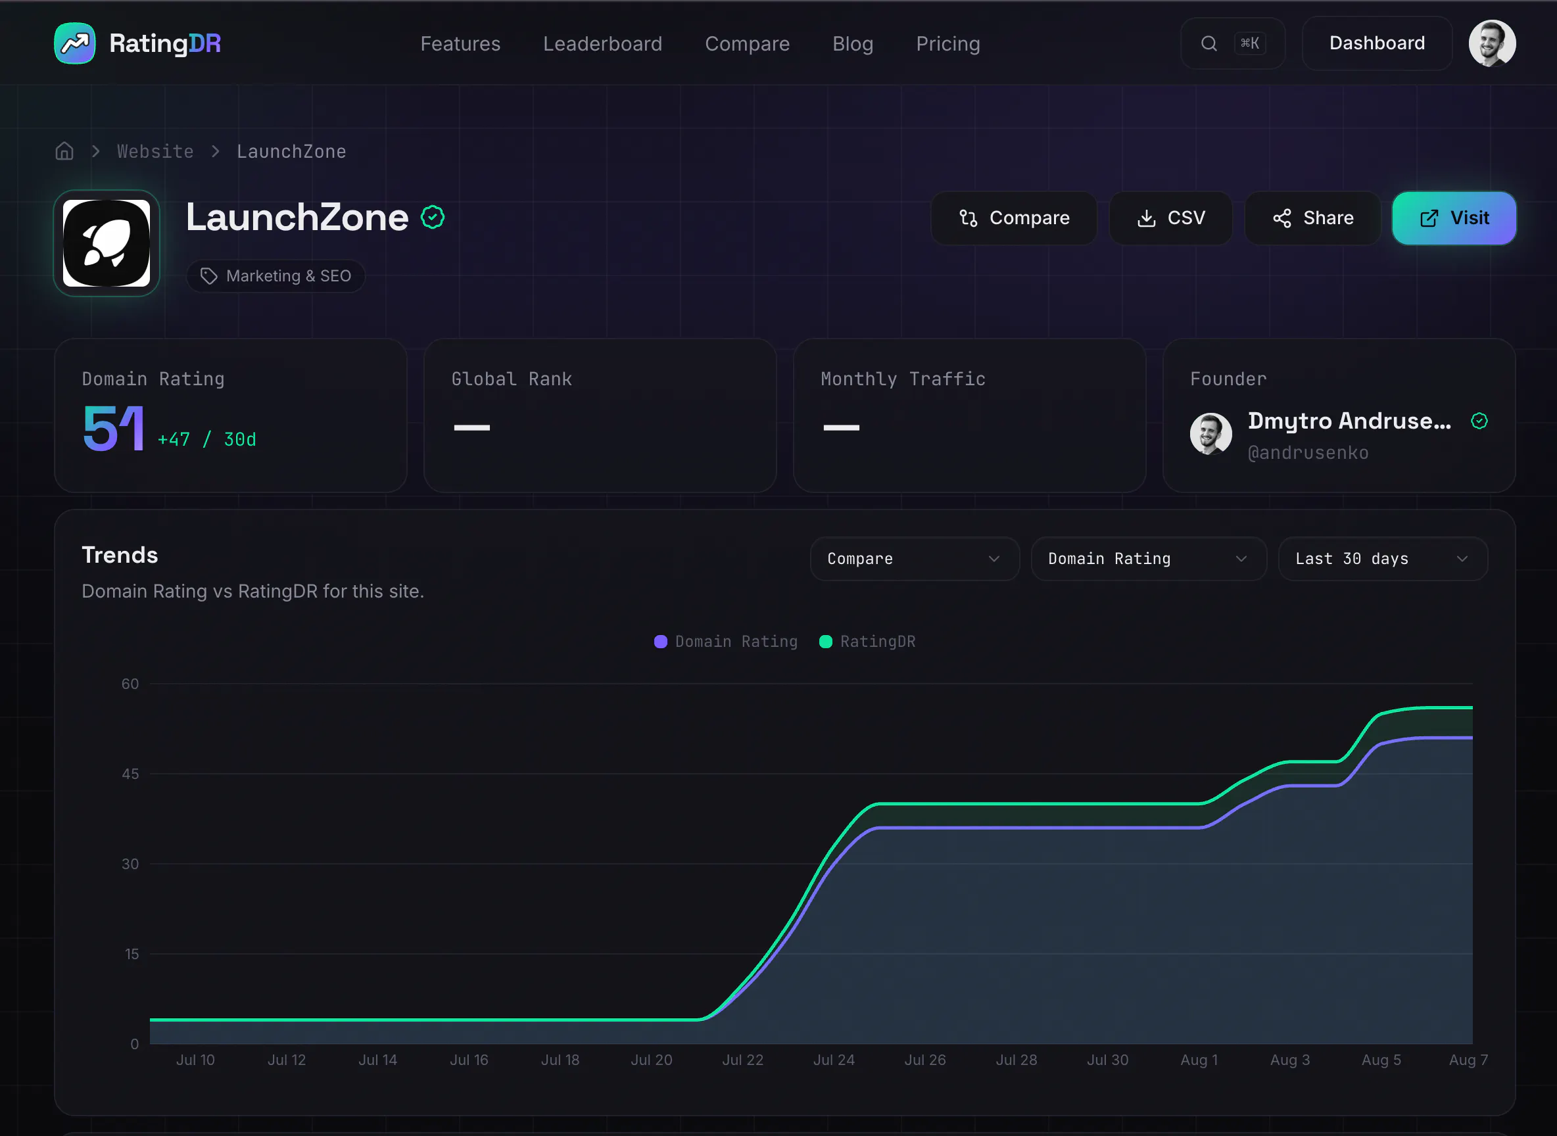Image resolution: width=1557 pixels, height=1136 pixels.
Task: Open the Compare dropdown in Trends
Action: [x=914, y=559]
